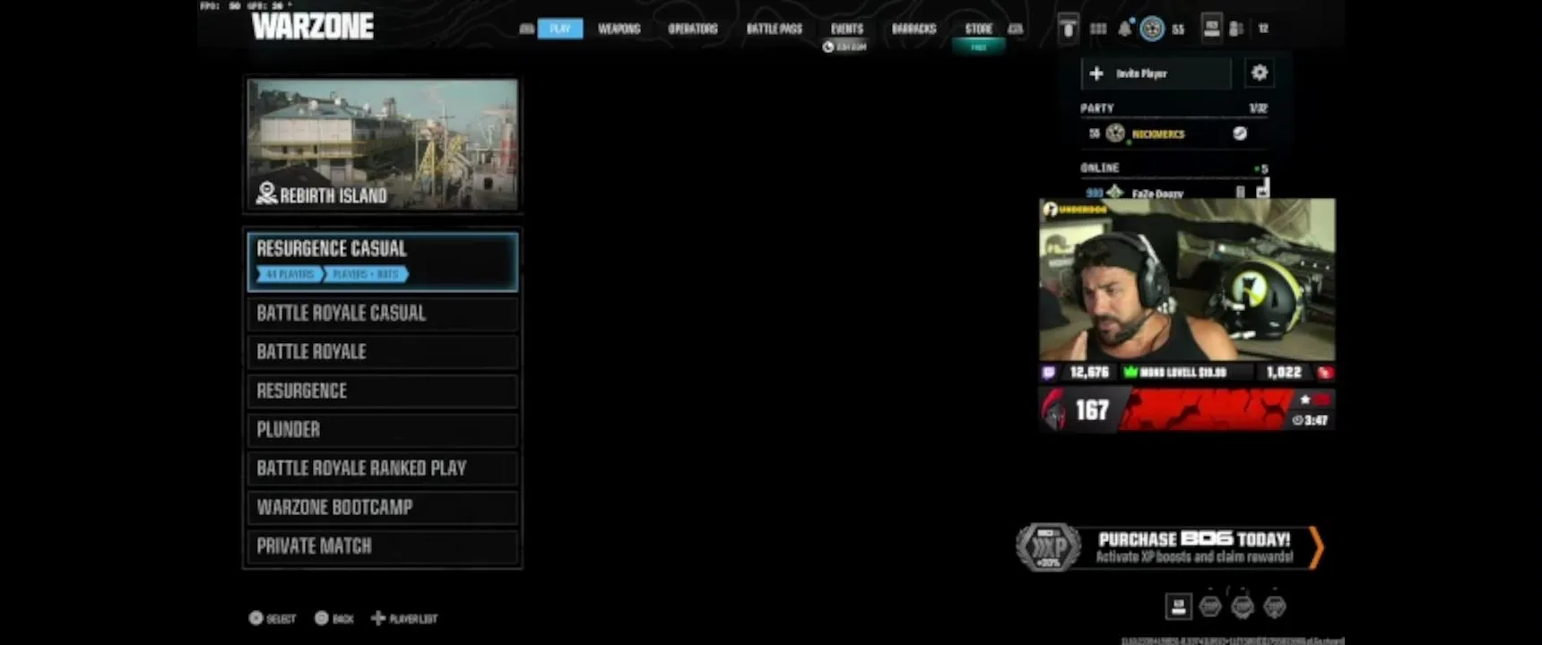Click the events timer under Events tab
This screenshot has height=645, width=1542.
[x=845, y=47]
